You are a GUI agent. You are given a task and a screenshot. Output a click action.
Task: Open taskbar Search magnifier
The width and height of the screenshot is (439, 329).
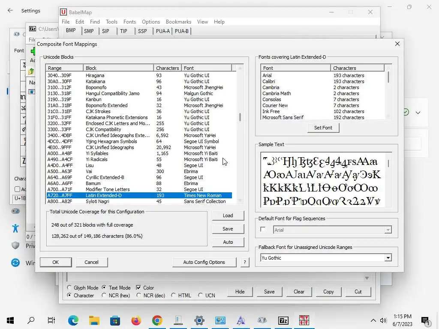pos(31,320)
